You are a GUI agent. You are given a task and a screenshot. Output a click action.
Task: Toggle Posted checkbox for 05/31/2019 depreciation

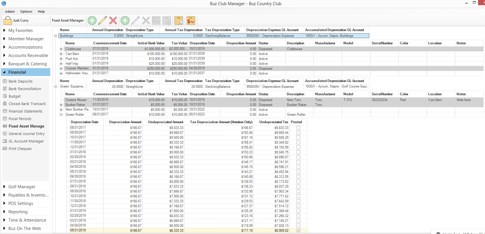pos(298,230)
